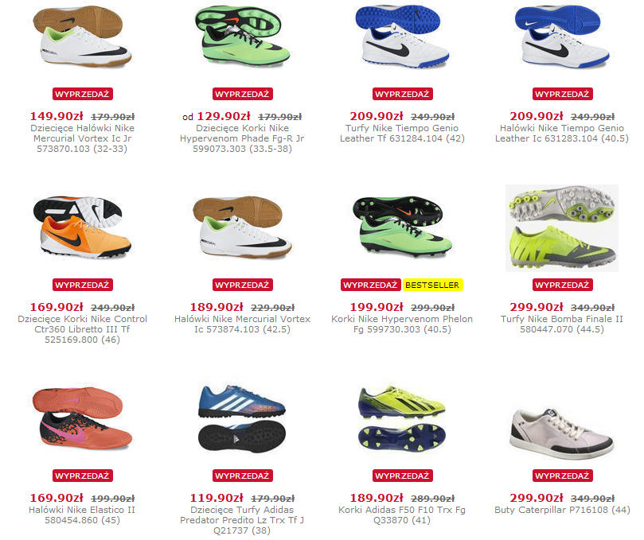This screenshot has height=540, width=644.
Task: Open the blue Adidas Predator Predito image
Action: pyautogui.click(x=242, y=418)
